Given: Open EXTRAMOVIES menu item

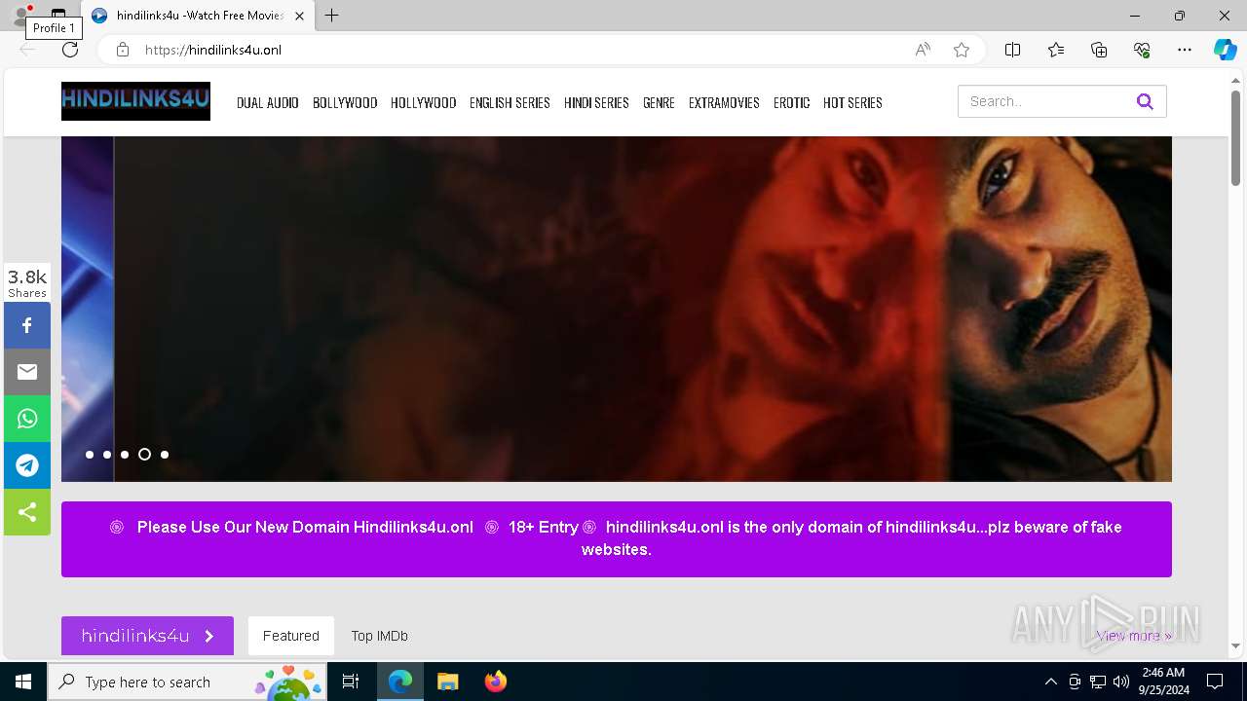Looking at the screenshot, I should tap(724, 103).
